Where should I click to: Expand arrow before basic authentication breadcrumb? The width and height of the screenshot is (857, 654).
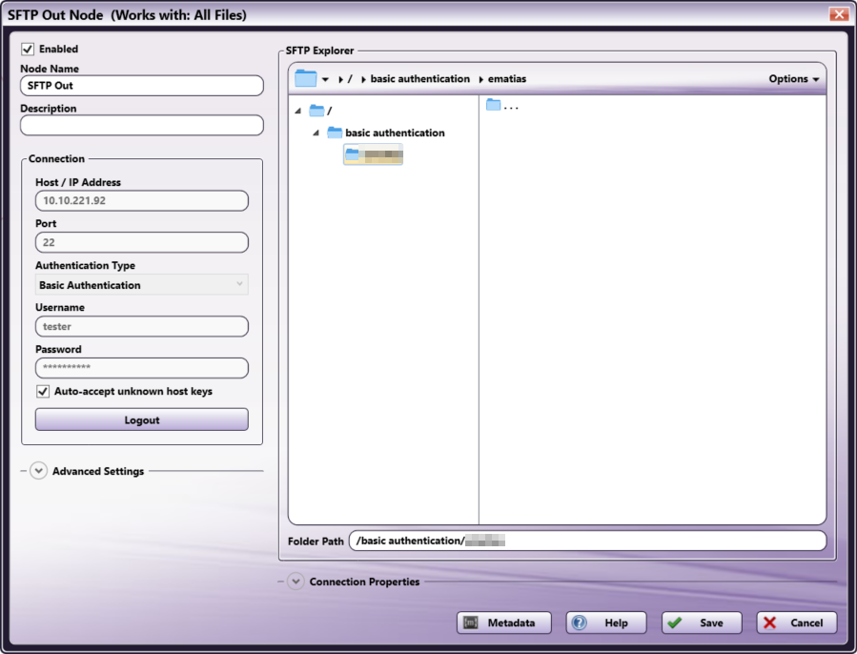363,79
